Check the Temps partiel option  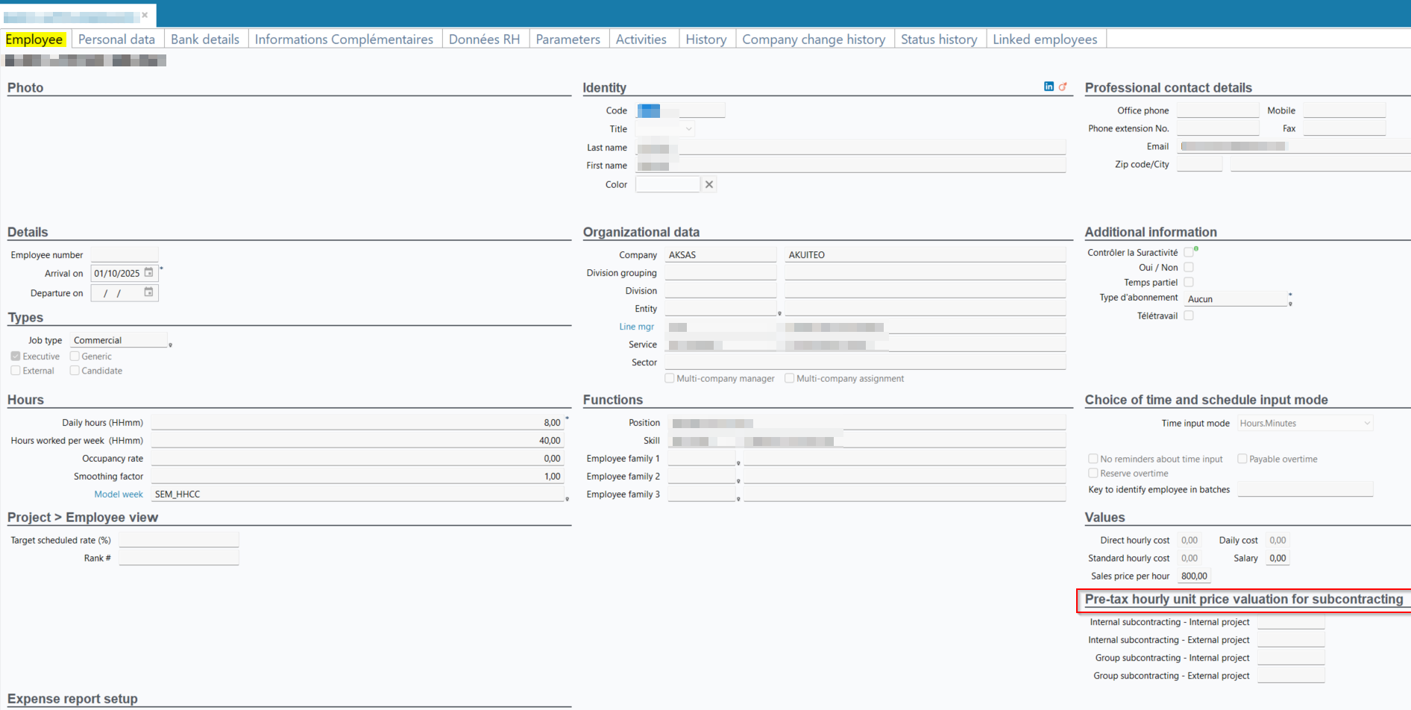coord(1189,282)
